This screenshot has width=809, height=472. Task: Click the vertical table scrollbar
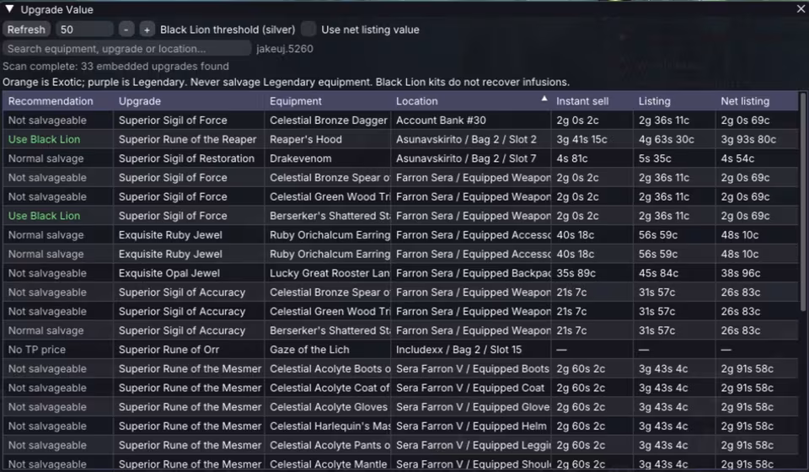[x=802, y=202]
